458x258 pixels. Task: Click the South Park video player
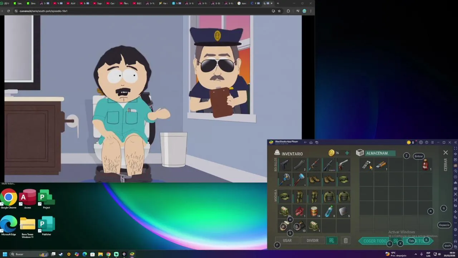tap(153, 99)
